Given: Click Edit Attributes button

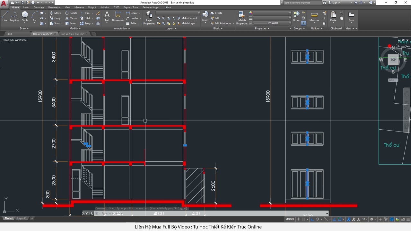Looking at the screenshot, I should pyautogui.click(x=221, y=23).
